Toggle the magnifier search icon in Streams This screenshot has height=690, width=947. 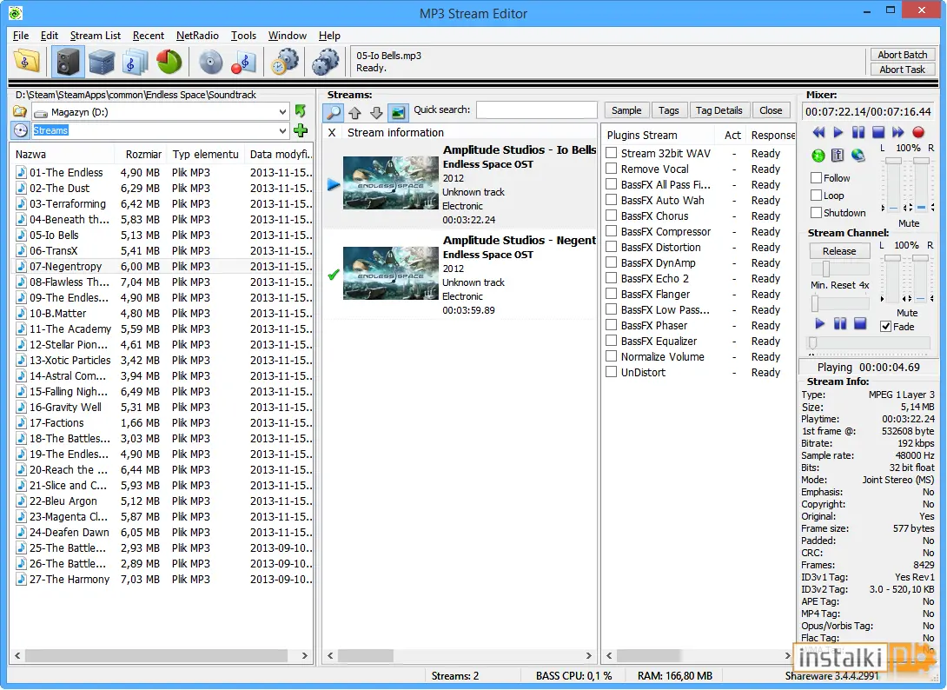coord(334,112)
